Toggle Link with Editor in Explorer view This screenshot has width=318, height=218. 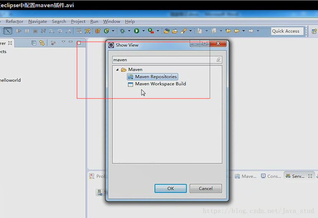coord(42,43)
